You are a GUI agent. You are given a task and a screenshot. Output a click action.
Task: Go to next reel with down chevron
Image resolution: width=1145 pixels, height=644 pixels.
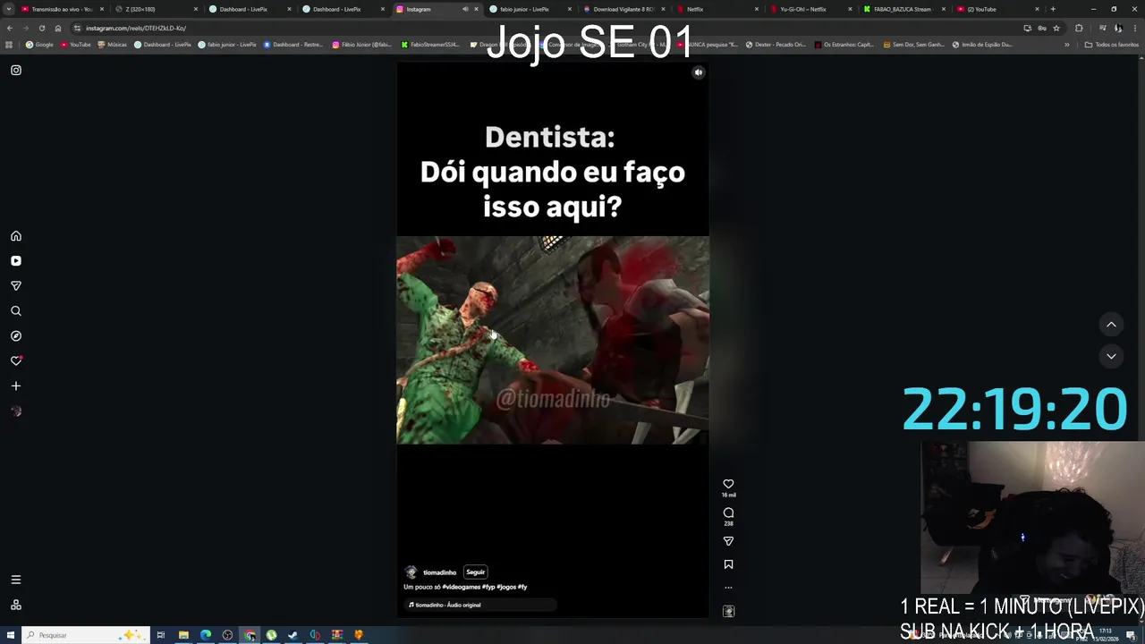point(1111,356)
